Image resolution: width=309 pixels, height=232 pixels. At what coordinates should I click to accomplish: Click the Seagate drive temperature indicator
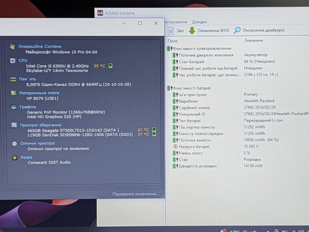[x=154, y=130]
